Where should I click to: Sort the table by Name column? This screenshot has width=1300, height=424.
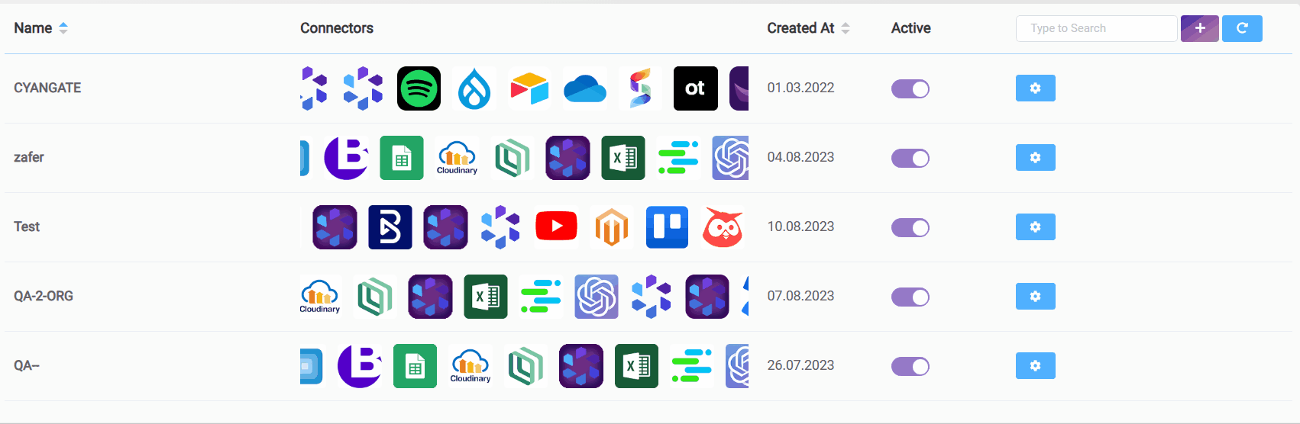63,28
